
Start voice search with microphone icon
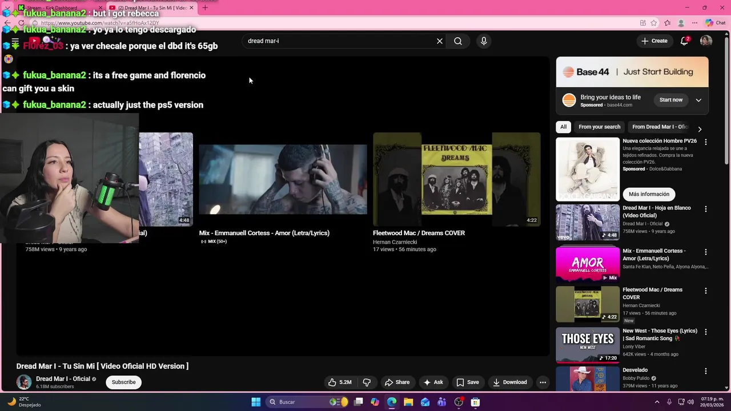pyautogui.click(x=484, y=41)
